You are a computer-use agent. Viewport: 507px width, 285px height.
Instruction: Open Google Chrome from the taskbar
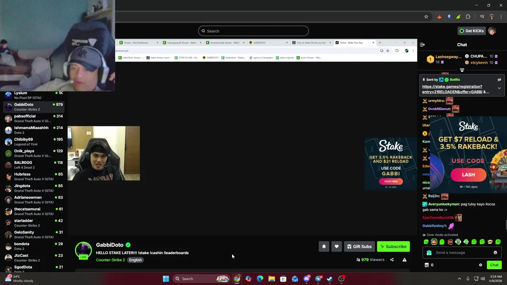(236, 279)
